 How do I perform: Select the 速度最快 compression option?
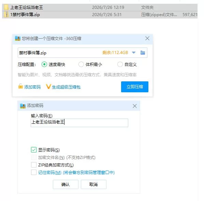[44, 64]
